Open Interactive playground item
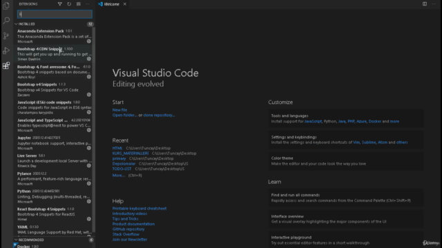Image resolution: width=442 pixels, height=248 pixels. [345, 240]
